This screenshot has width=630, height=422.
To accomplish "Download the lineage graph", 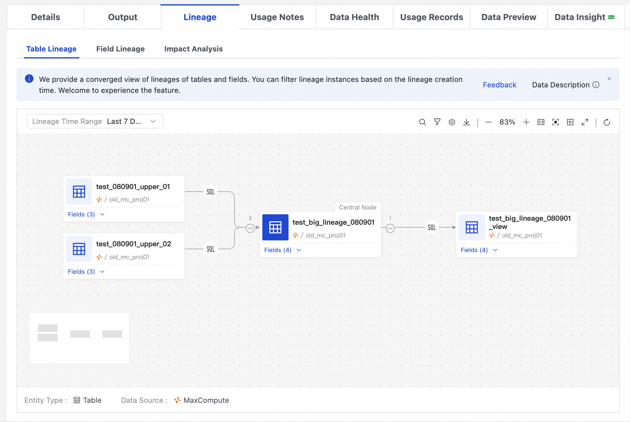I will point(466,122).
